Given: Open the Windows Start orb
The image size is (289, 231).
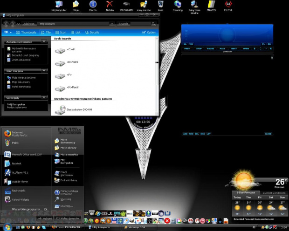Looking at the screenshot, I should pos(7,227).
